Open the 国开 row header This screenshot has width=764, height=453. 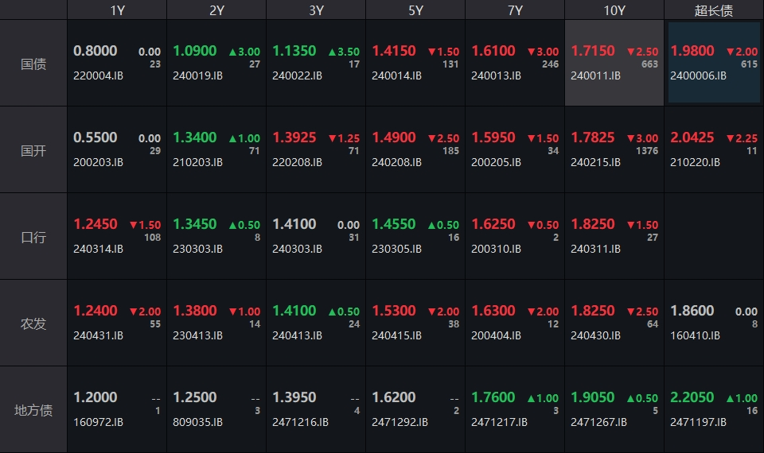33,150
